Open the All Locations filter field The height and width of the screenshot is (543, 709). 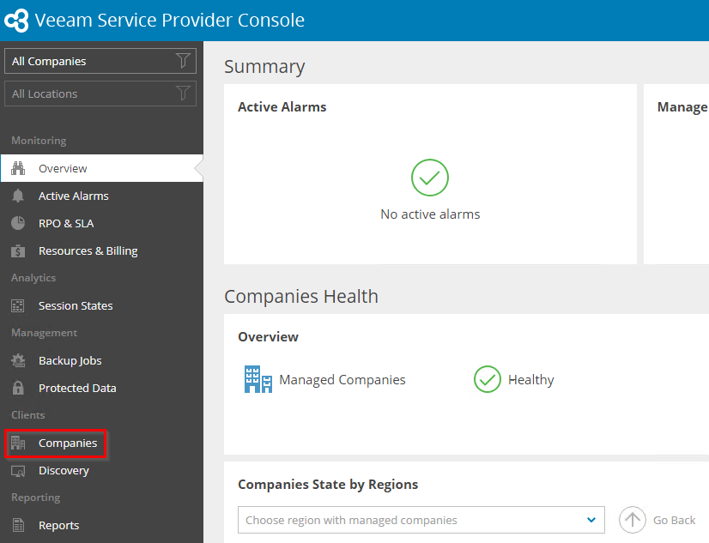click(x=100, y=94)
